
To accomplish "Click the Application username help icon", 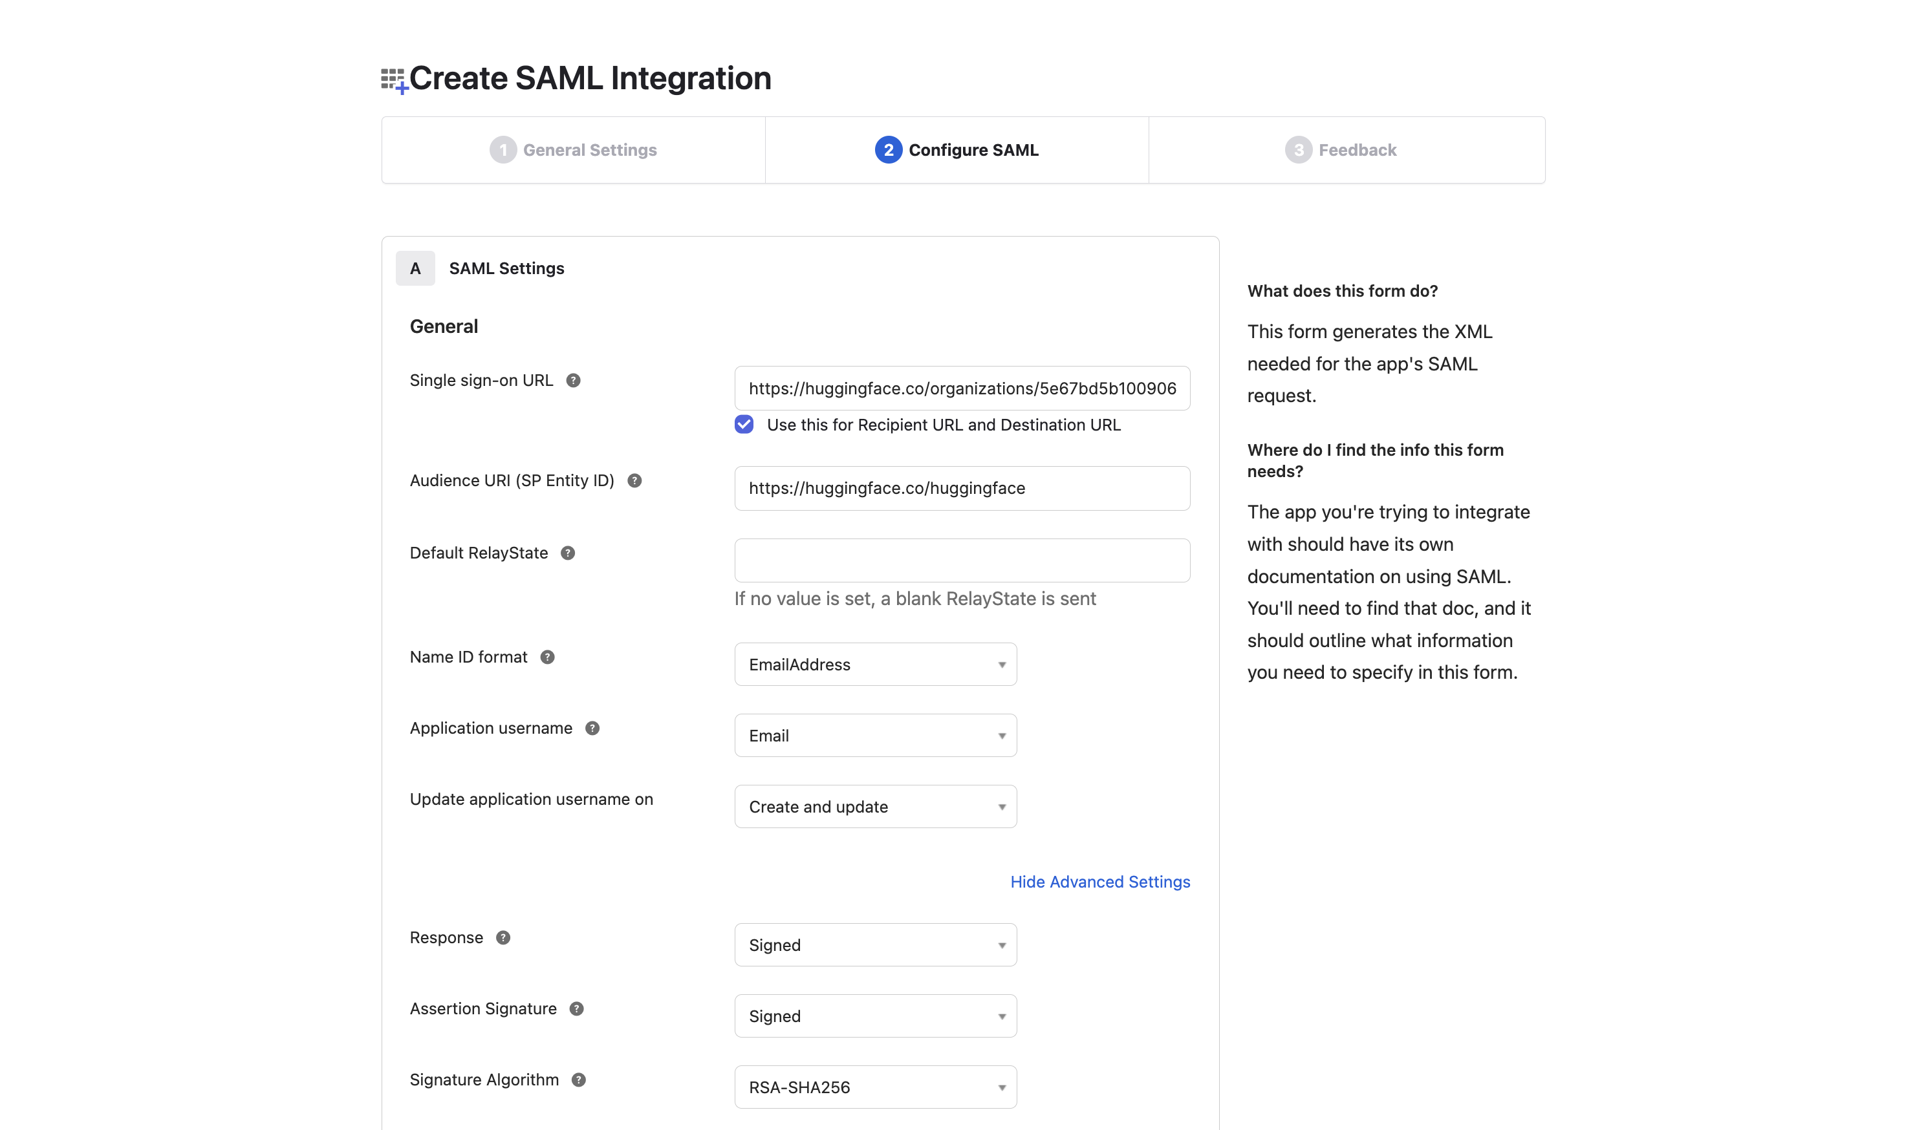I will (592, 728).
